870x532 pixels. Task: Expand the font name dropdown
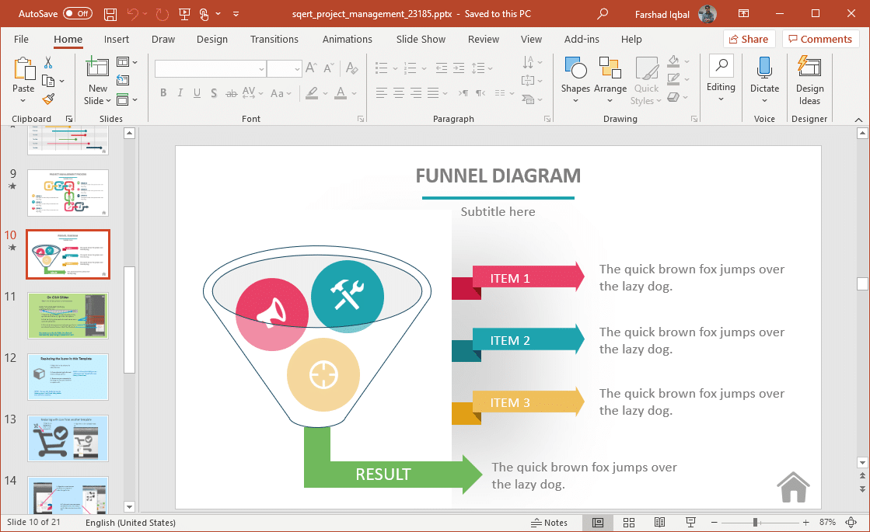pos(261,69)
